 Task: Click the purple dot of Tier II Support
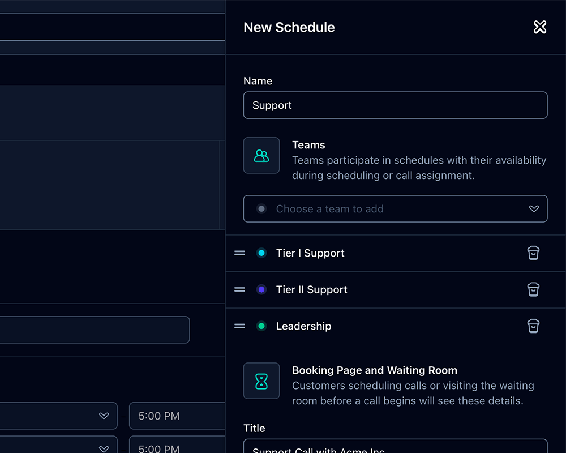[261, 289]
